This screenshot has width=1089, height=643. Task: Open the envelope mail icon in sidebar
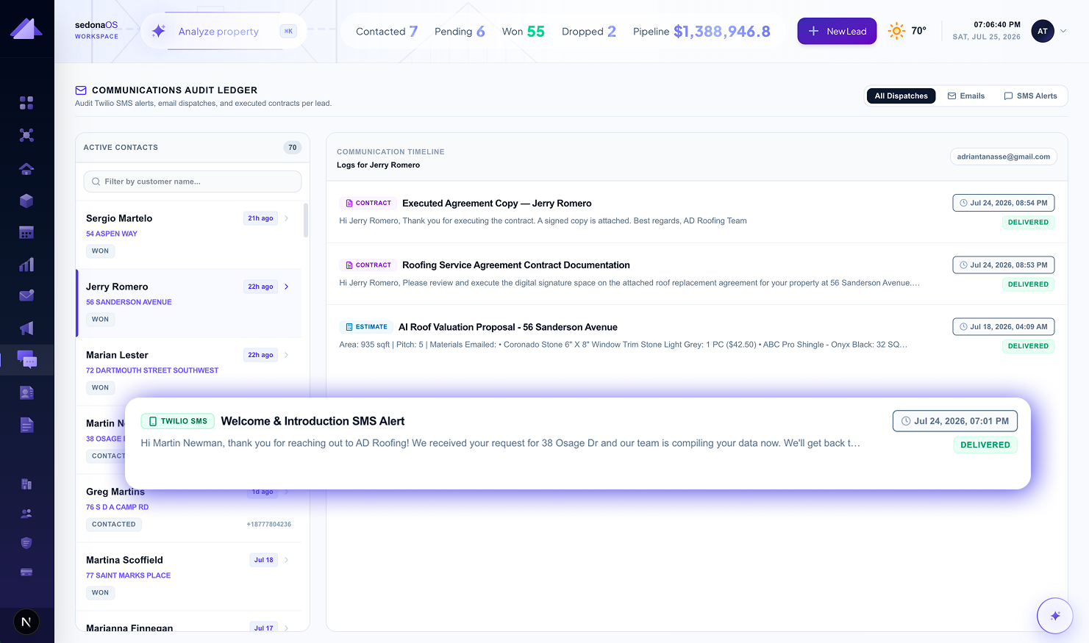[26, 296]
